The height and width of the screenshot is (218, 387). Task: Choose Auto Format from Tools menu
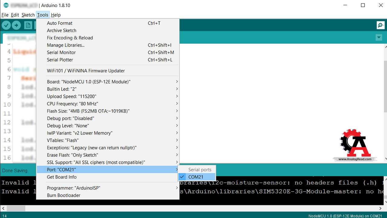click(108, 23)
